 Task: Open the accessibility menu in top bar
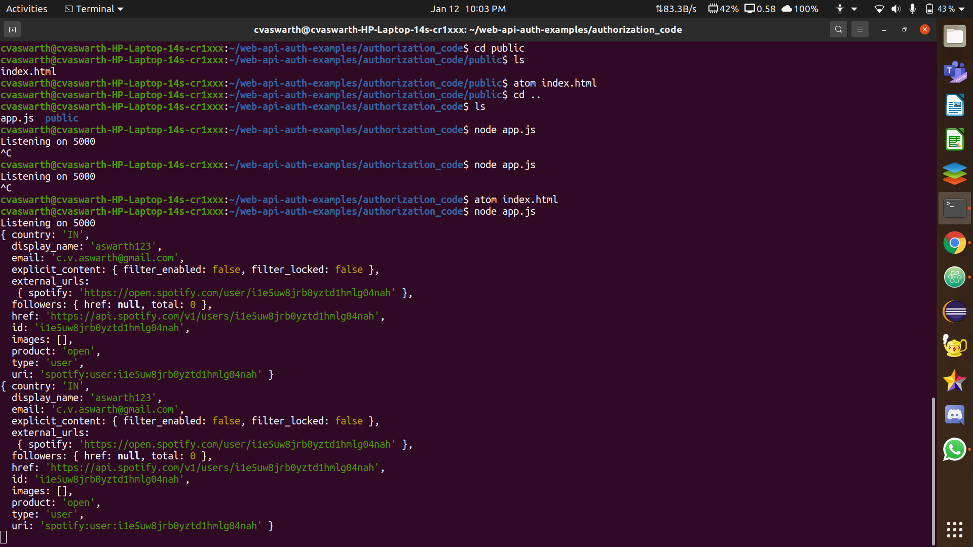click(840, 9)
